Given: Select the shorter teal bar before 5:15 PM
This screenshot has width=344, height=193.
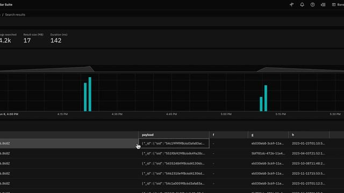Looking at the screenshot, I should 261,104.
